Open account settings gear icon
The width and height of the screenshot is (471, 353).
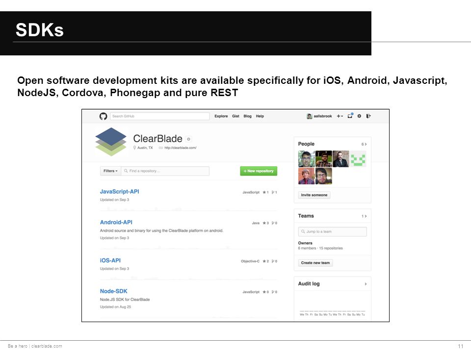click(x=359, y=116)
